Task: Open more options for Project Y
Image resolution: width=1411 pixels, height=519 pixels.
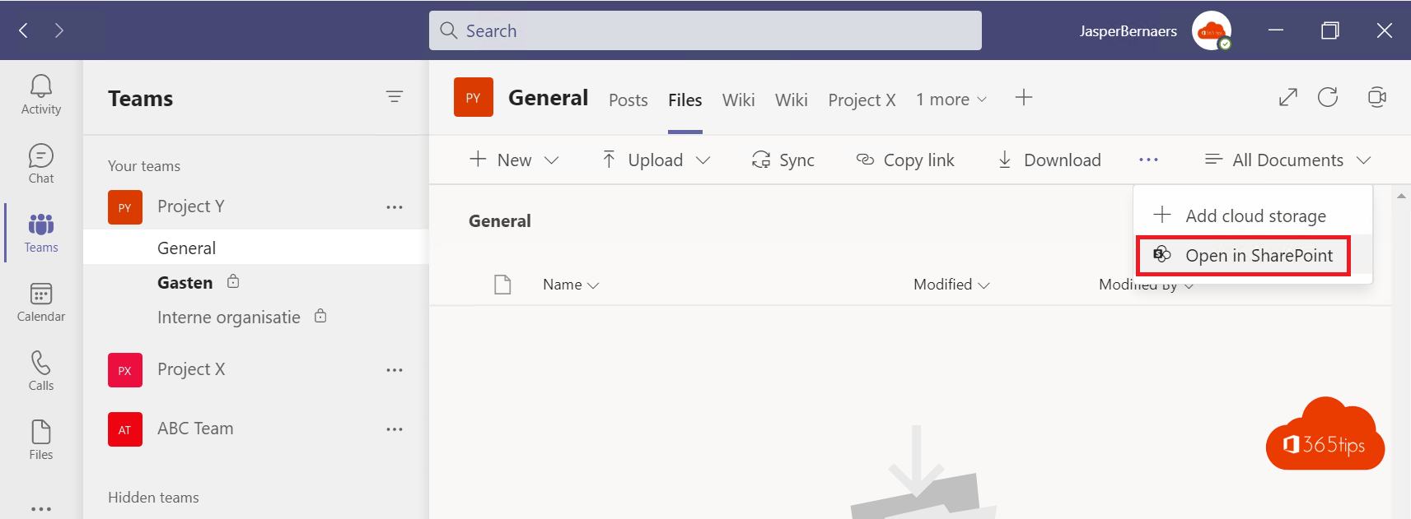Action: pyautogui.click(x=395, y=207)
